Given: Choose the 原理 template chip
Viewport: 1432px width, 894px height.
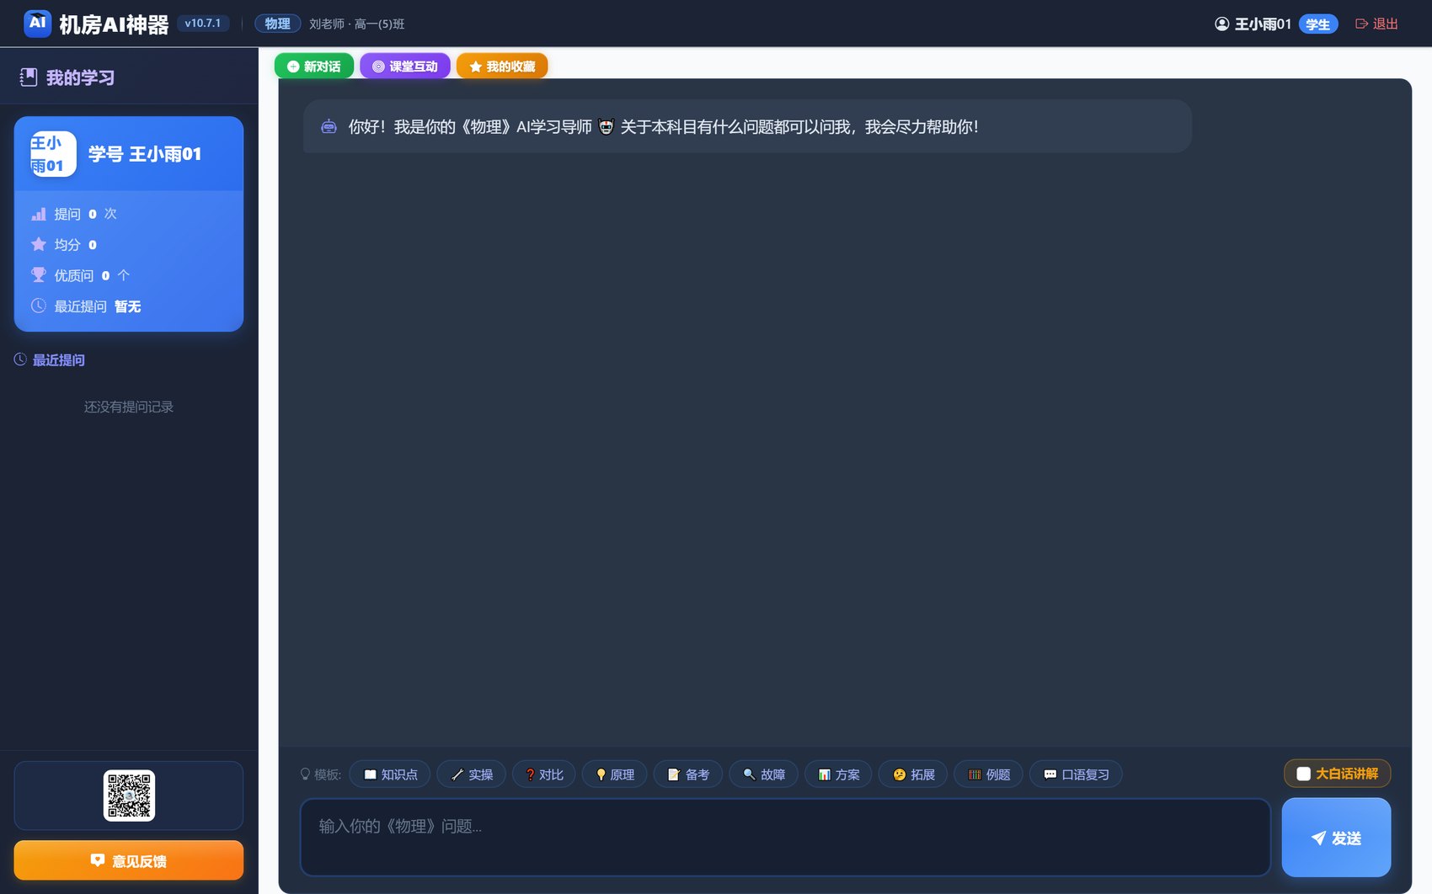Looking at the screenshot, I should [x=615, y=774].
